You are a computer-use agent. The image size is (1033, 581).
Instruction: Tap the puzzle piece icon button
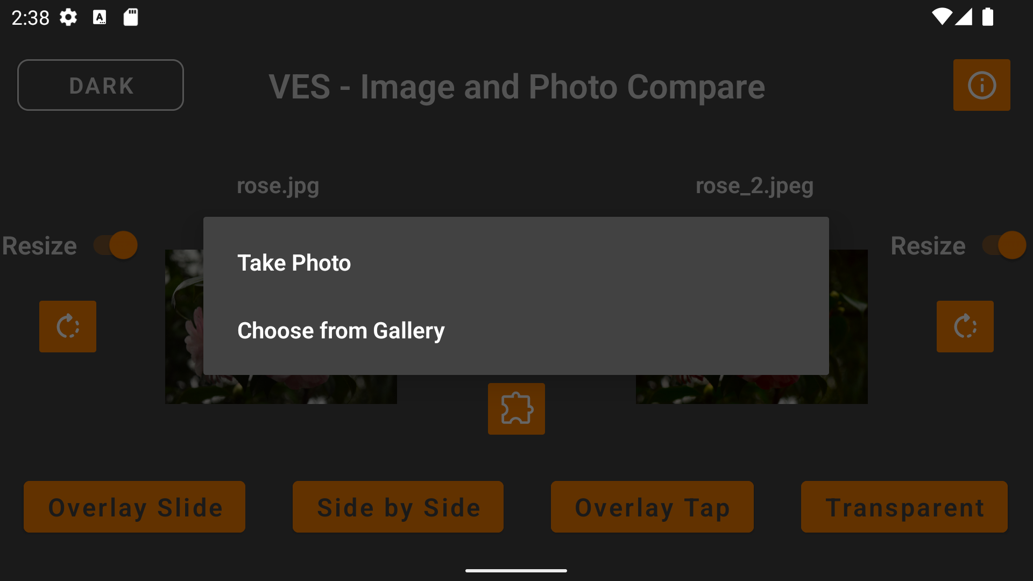tap(516, 409)
